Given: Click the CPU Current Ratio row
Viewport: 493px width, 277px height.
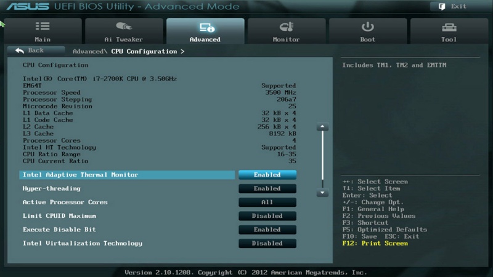Looking at the screenshot, I should pyautogui.click(x=160, y=161).
